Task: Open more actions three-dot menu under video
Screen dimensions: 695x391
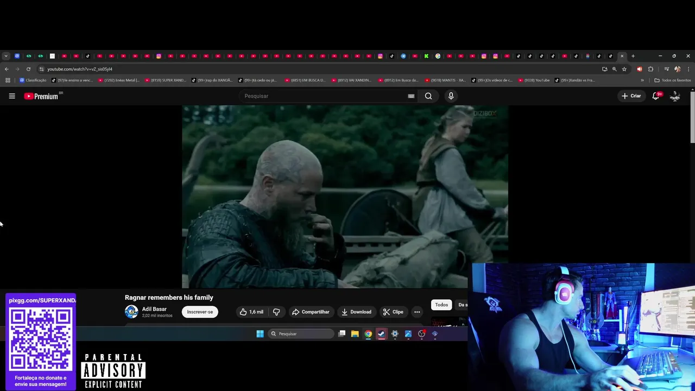Action: [x=417, y=312]
